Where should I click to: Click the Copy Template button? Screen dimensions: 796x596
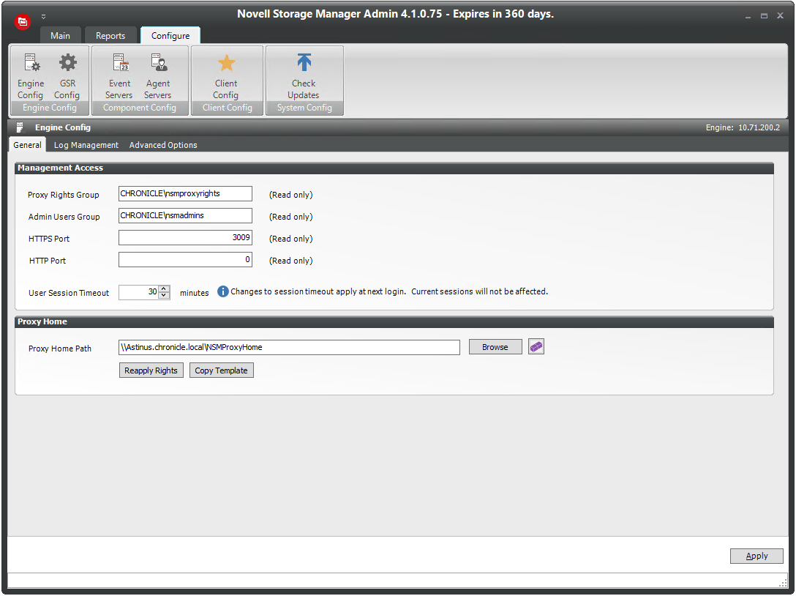(222, 370)
